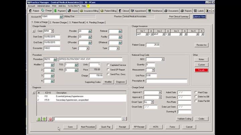241x135 pixels.
Task: Move diagnosis up with green arrow
Action: 39,119
